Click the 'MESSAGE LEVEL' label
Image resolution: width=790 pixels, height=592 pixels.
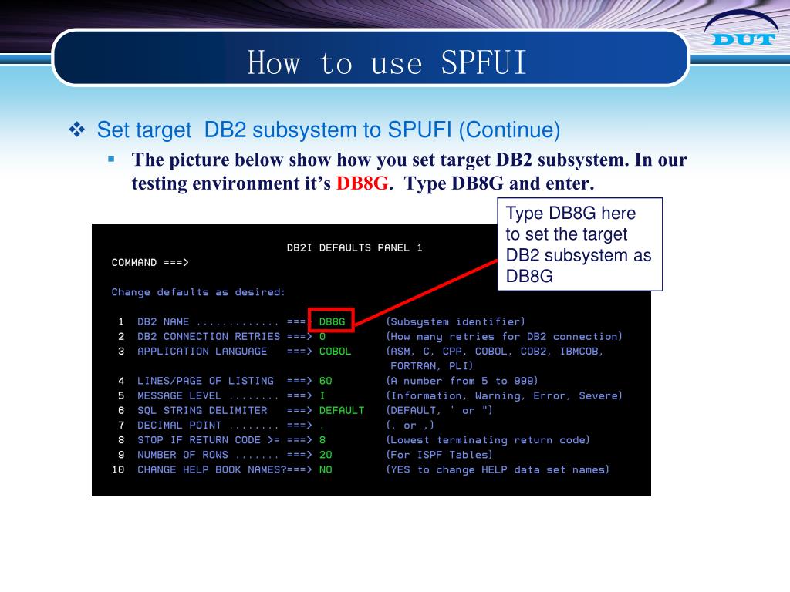coord(179,395)
